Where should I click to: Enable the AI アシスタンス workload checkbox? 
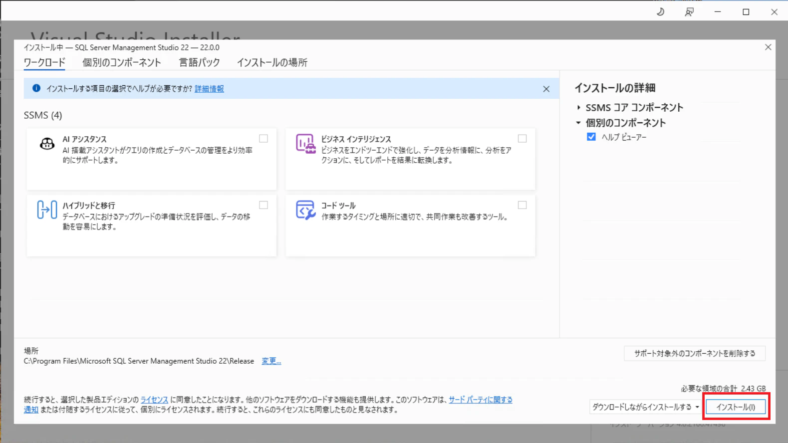tap(263, 139)
